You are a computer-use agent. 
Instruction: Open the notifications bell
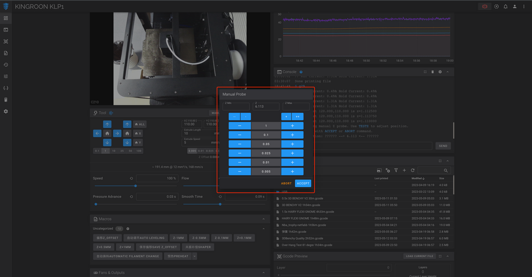506,6
